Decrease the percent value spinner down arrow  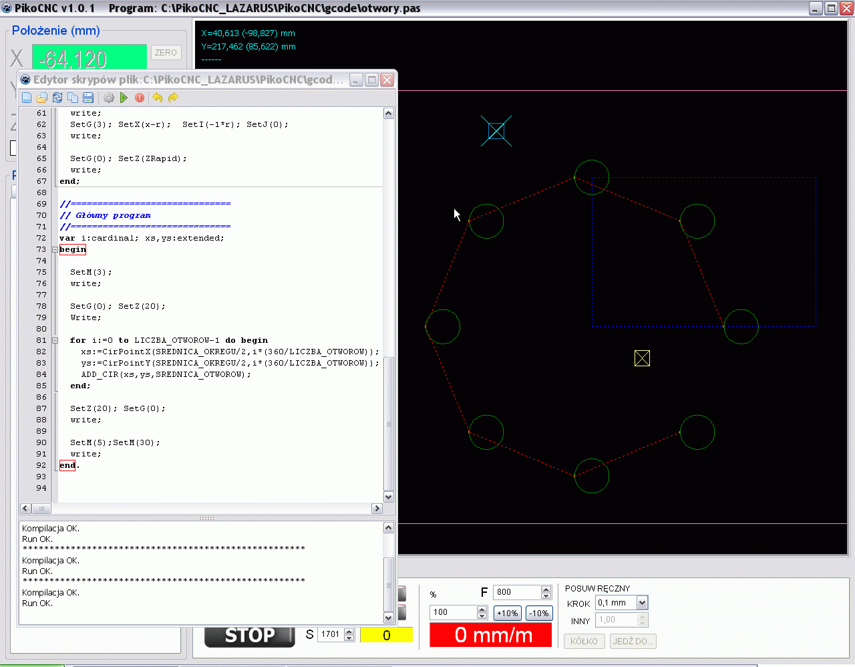point(482,616)
